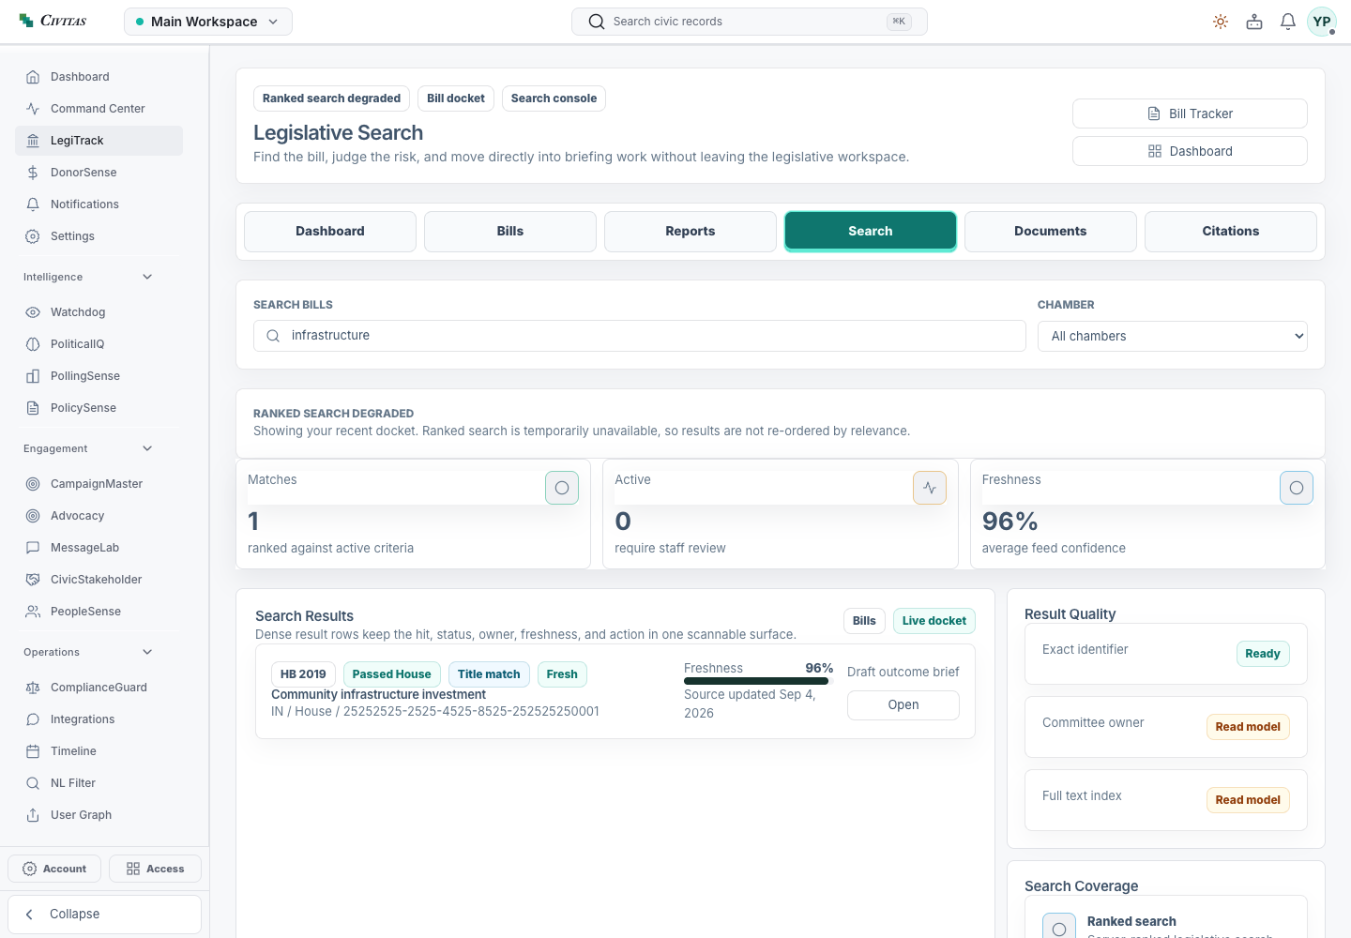1351x938 pixels.
Task: Click the Title match tag
Action: coord(489,674)
